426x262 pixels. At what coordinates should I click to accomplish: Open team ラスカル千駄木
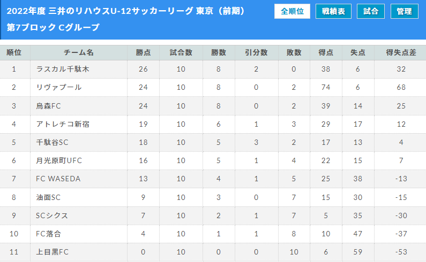pos(63,69)
